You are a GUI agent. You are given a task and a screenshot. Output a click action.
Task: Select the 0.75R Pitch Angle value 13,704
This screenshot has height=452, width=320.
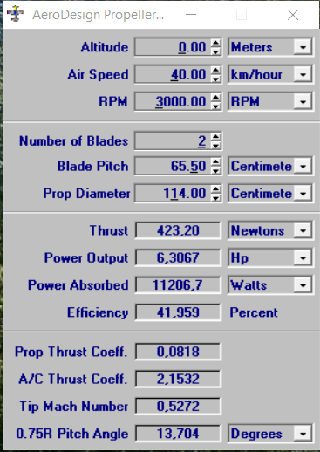[x=178, y=434]
